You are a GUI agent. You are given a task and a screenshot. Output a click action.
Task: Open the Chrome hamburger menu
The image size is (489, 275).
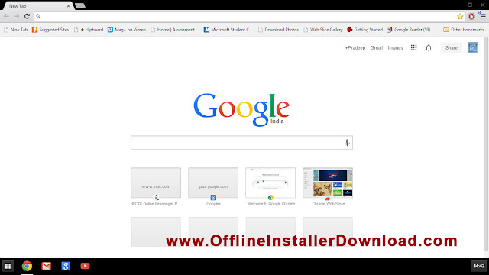tap(483, 17)
